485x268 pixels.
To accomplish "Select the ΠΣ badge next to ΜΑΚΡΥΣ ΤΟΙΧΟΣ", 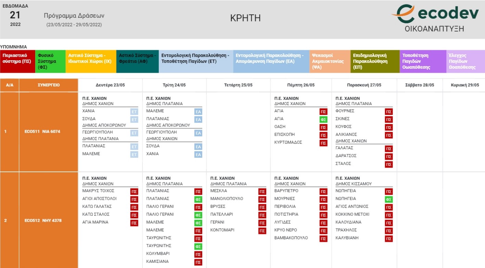I will tap(134, 192).
